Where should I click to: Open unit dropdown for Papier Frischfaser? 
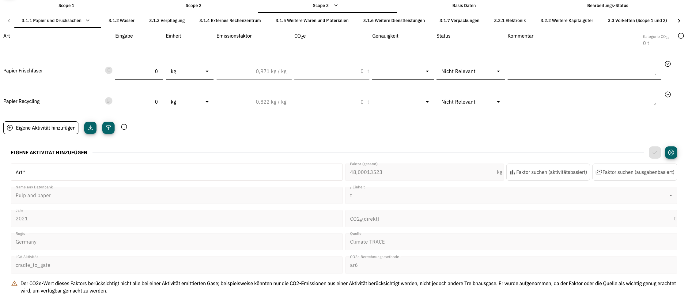coord(190,72)
